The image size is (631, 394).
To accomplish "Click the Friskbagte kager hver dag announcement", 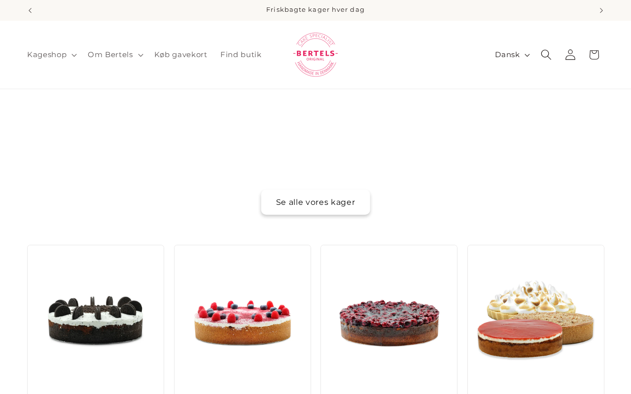I will pos(315,10).
